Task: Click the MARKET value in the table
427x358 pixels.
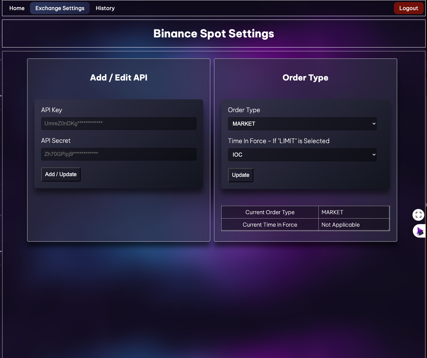Action: click(x=332, y=212)
